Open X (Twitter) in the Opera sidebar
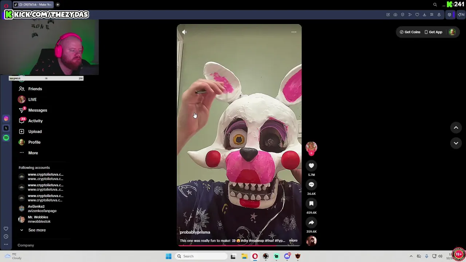 coord(6,128)
